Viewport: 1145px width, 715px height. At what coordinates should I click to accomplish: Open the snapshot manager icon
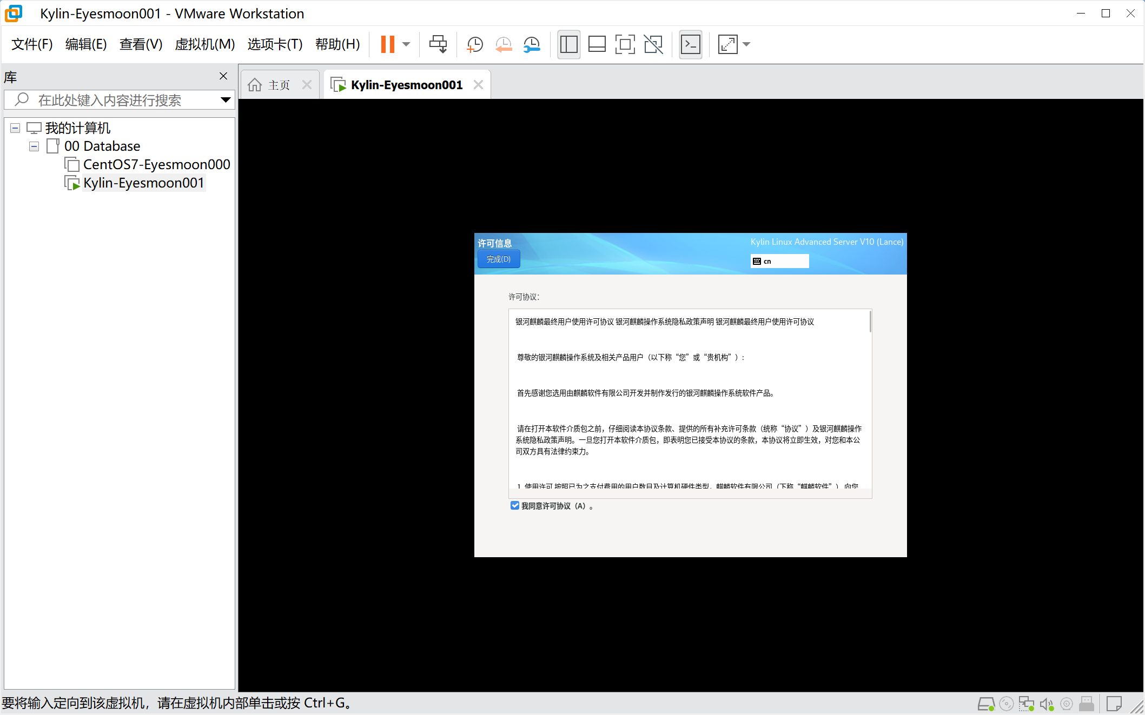[532, 44]
